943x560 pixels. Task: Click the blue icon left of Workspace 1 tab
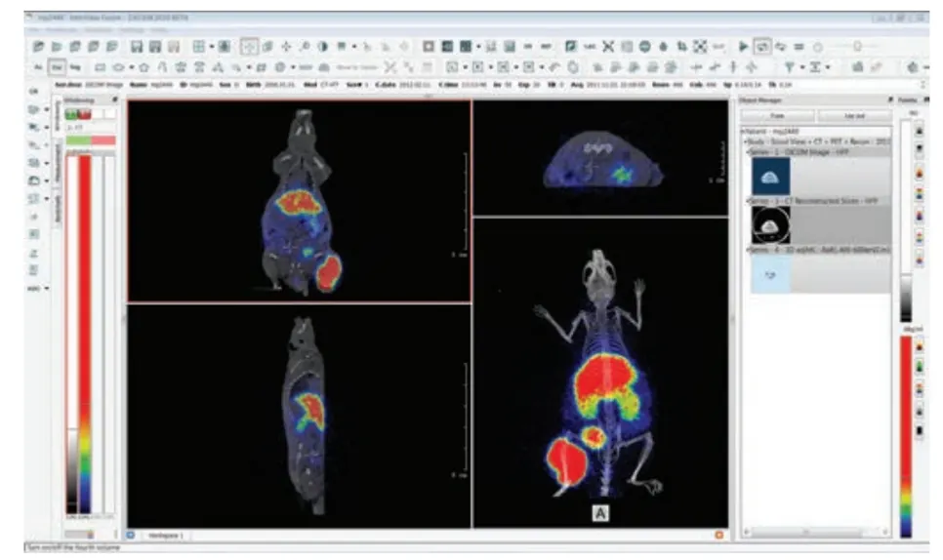coord(131,535)
